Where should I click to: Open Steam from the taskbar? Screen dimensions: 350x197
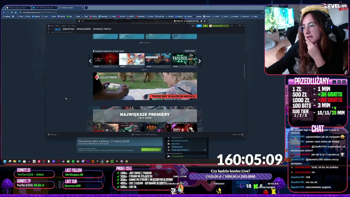(x=102, y=161)
